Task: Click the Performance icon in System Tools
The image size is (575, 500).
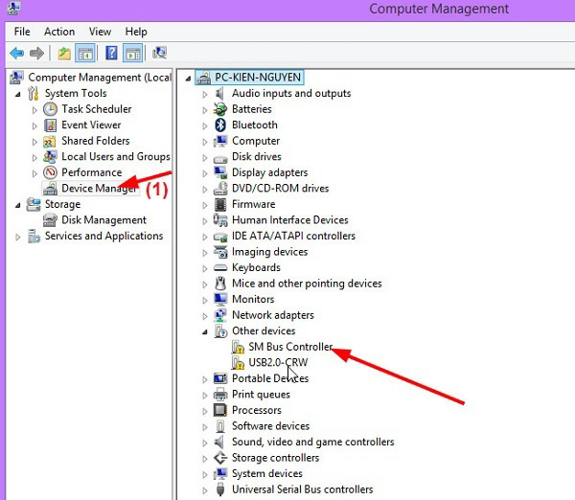Action: coord(52,172)
